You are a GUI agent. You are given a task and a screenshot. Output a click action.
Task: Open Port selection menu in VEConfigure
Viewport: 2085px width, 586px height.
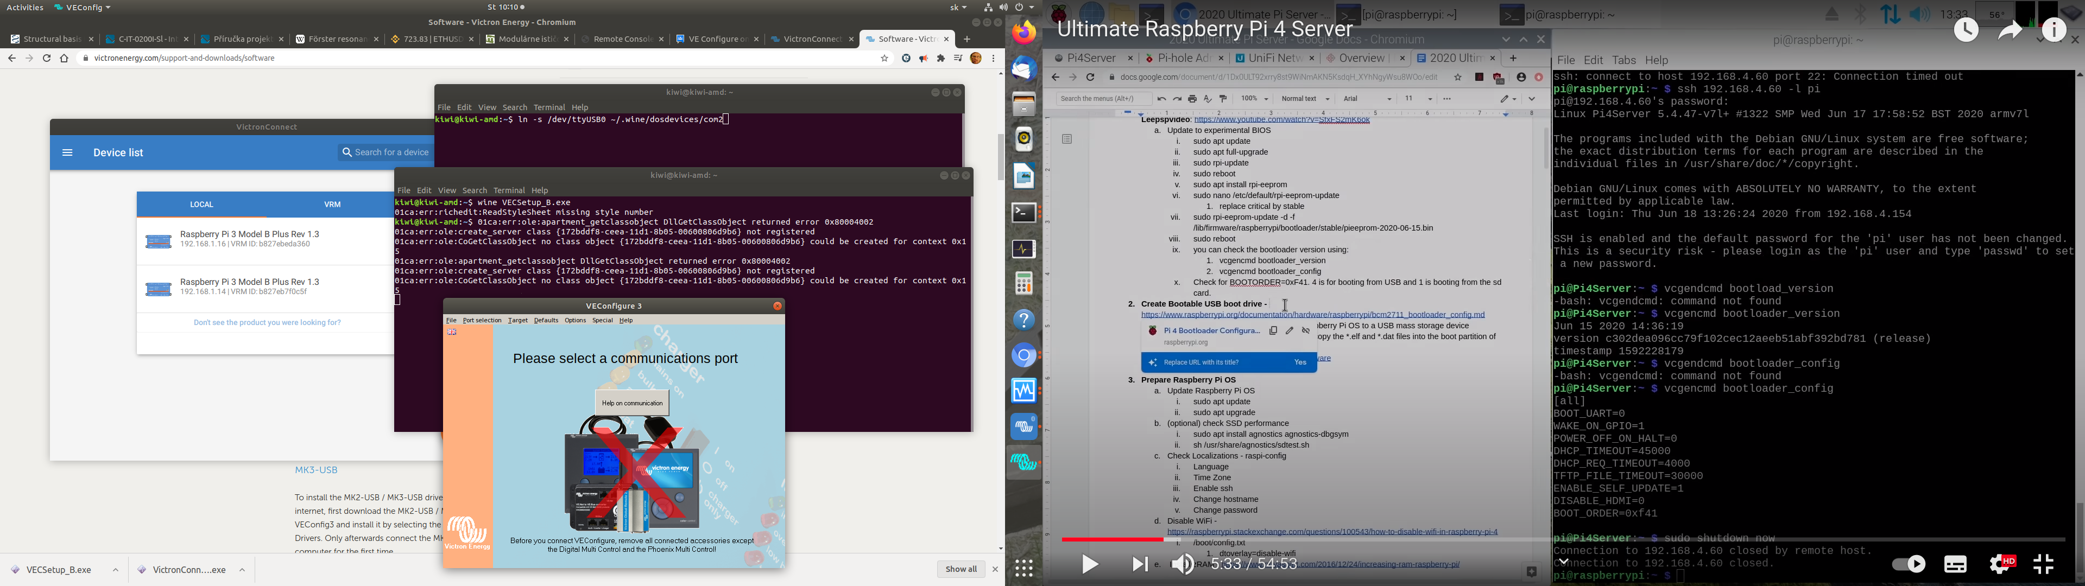click(x=482, y=321)
